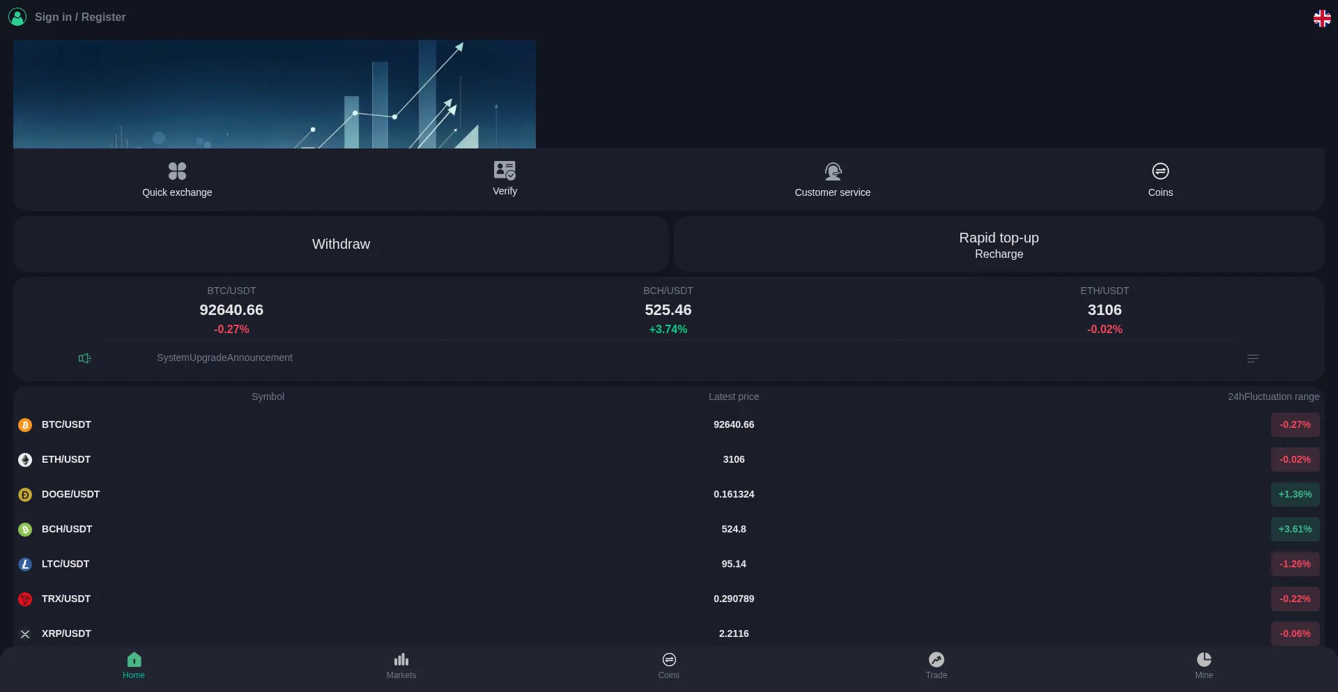1338x692 pixels.
Task: Open the Mine tab
Action: click(x=1204, y=666)
